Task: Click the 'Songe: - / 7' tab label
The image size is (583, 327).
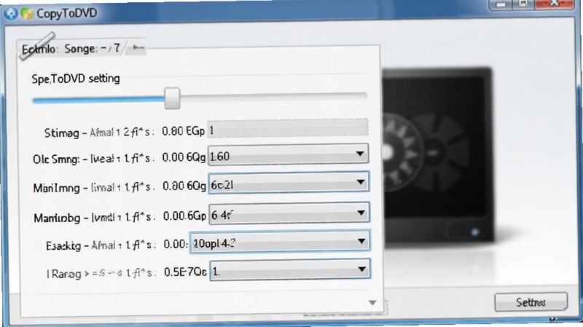Action: point(93,49)
